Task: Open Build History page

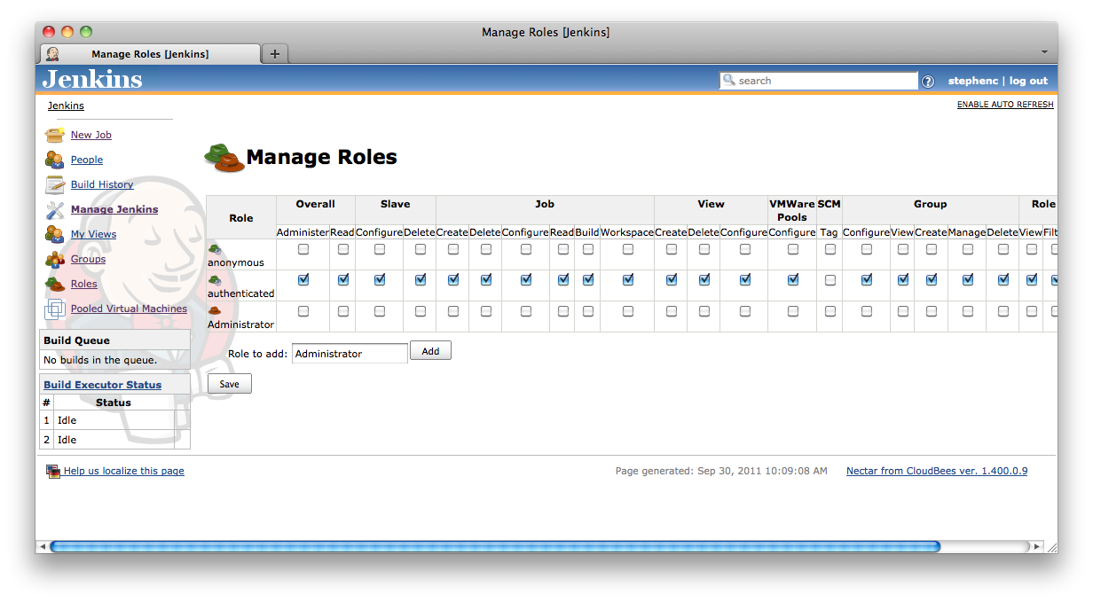Action: tap(102, 184)
